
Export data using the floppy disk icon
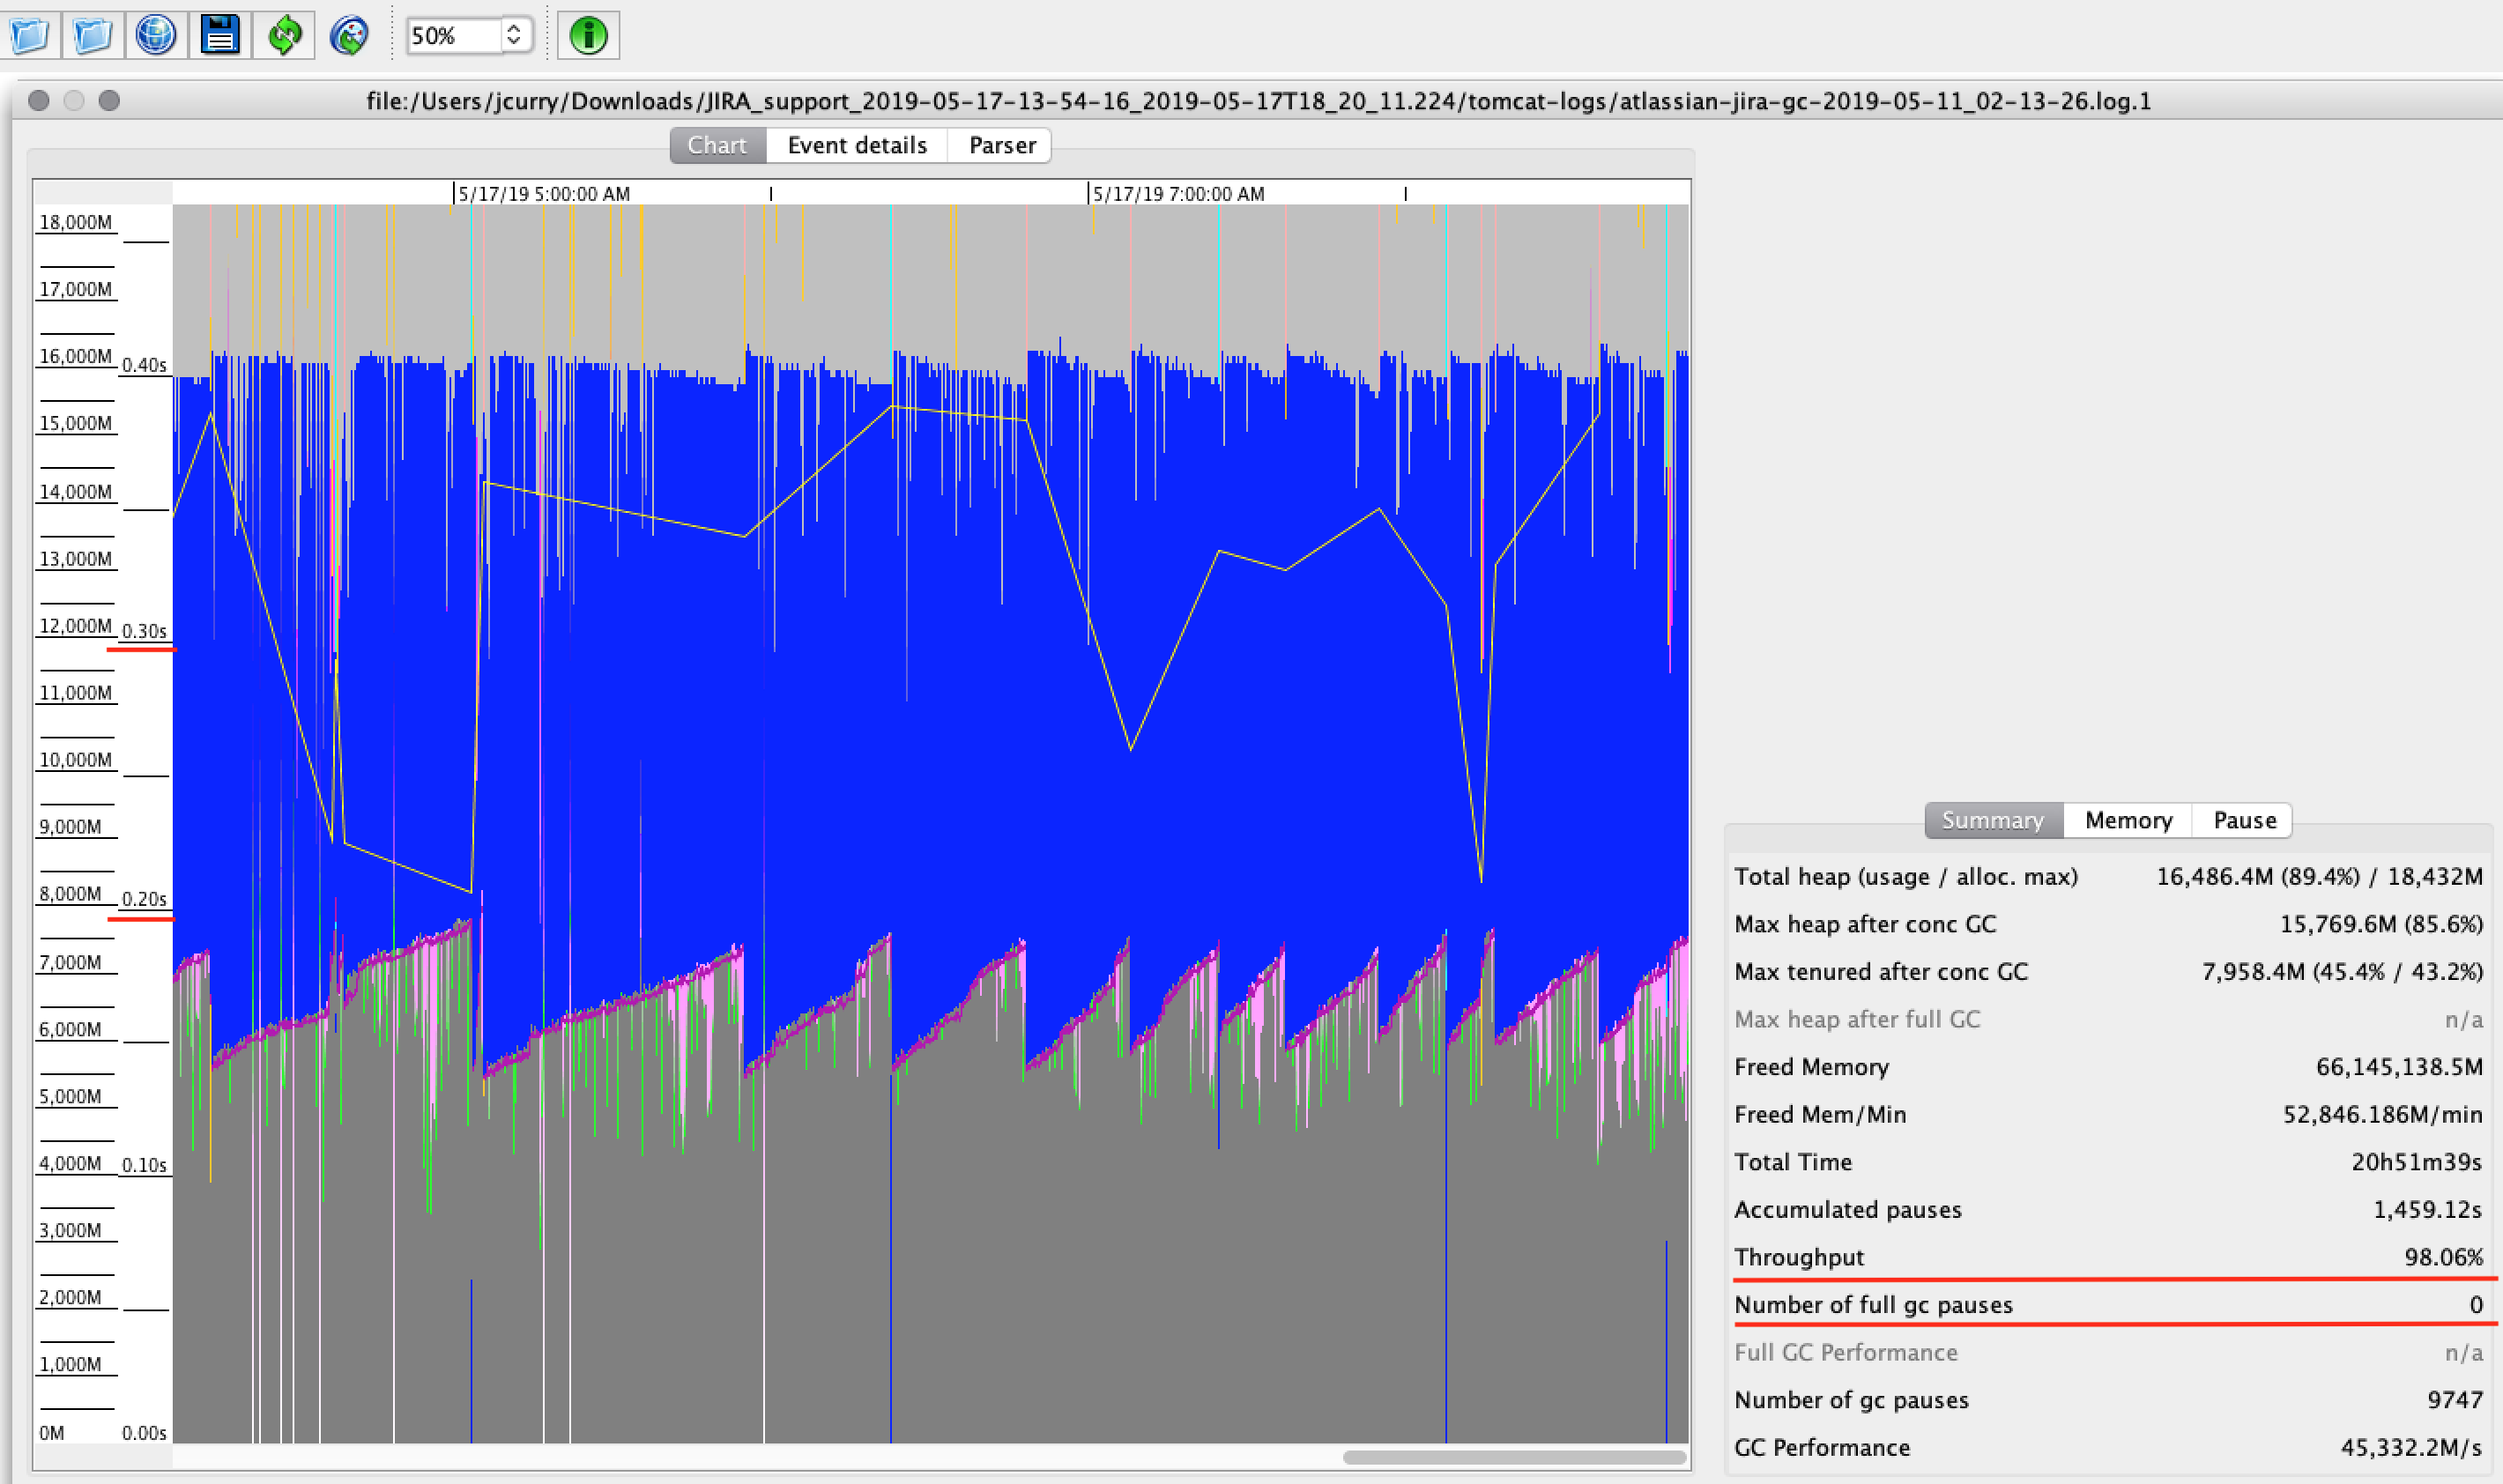[220, 35]
